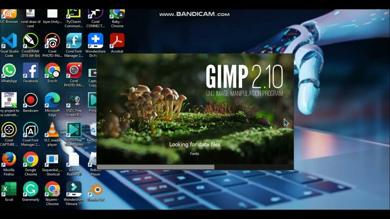Select the black 'A' Corel Font Manager icon
Viewport: 390px width, 219px height.
[30, 134]
